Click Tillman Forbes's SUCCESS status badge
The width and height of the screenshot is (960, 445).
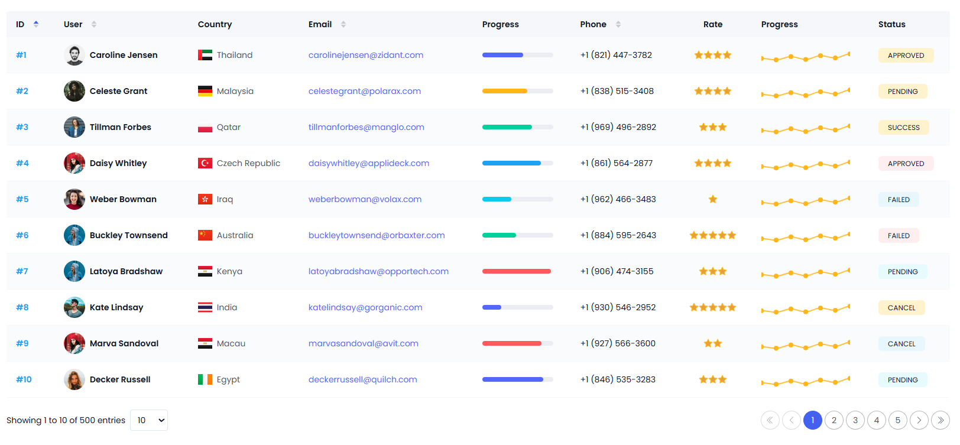(904, 127)
